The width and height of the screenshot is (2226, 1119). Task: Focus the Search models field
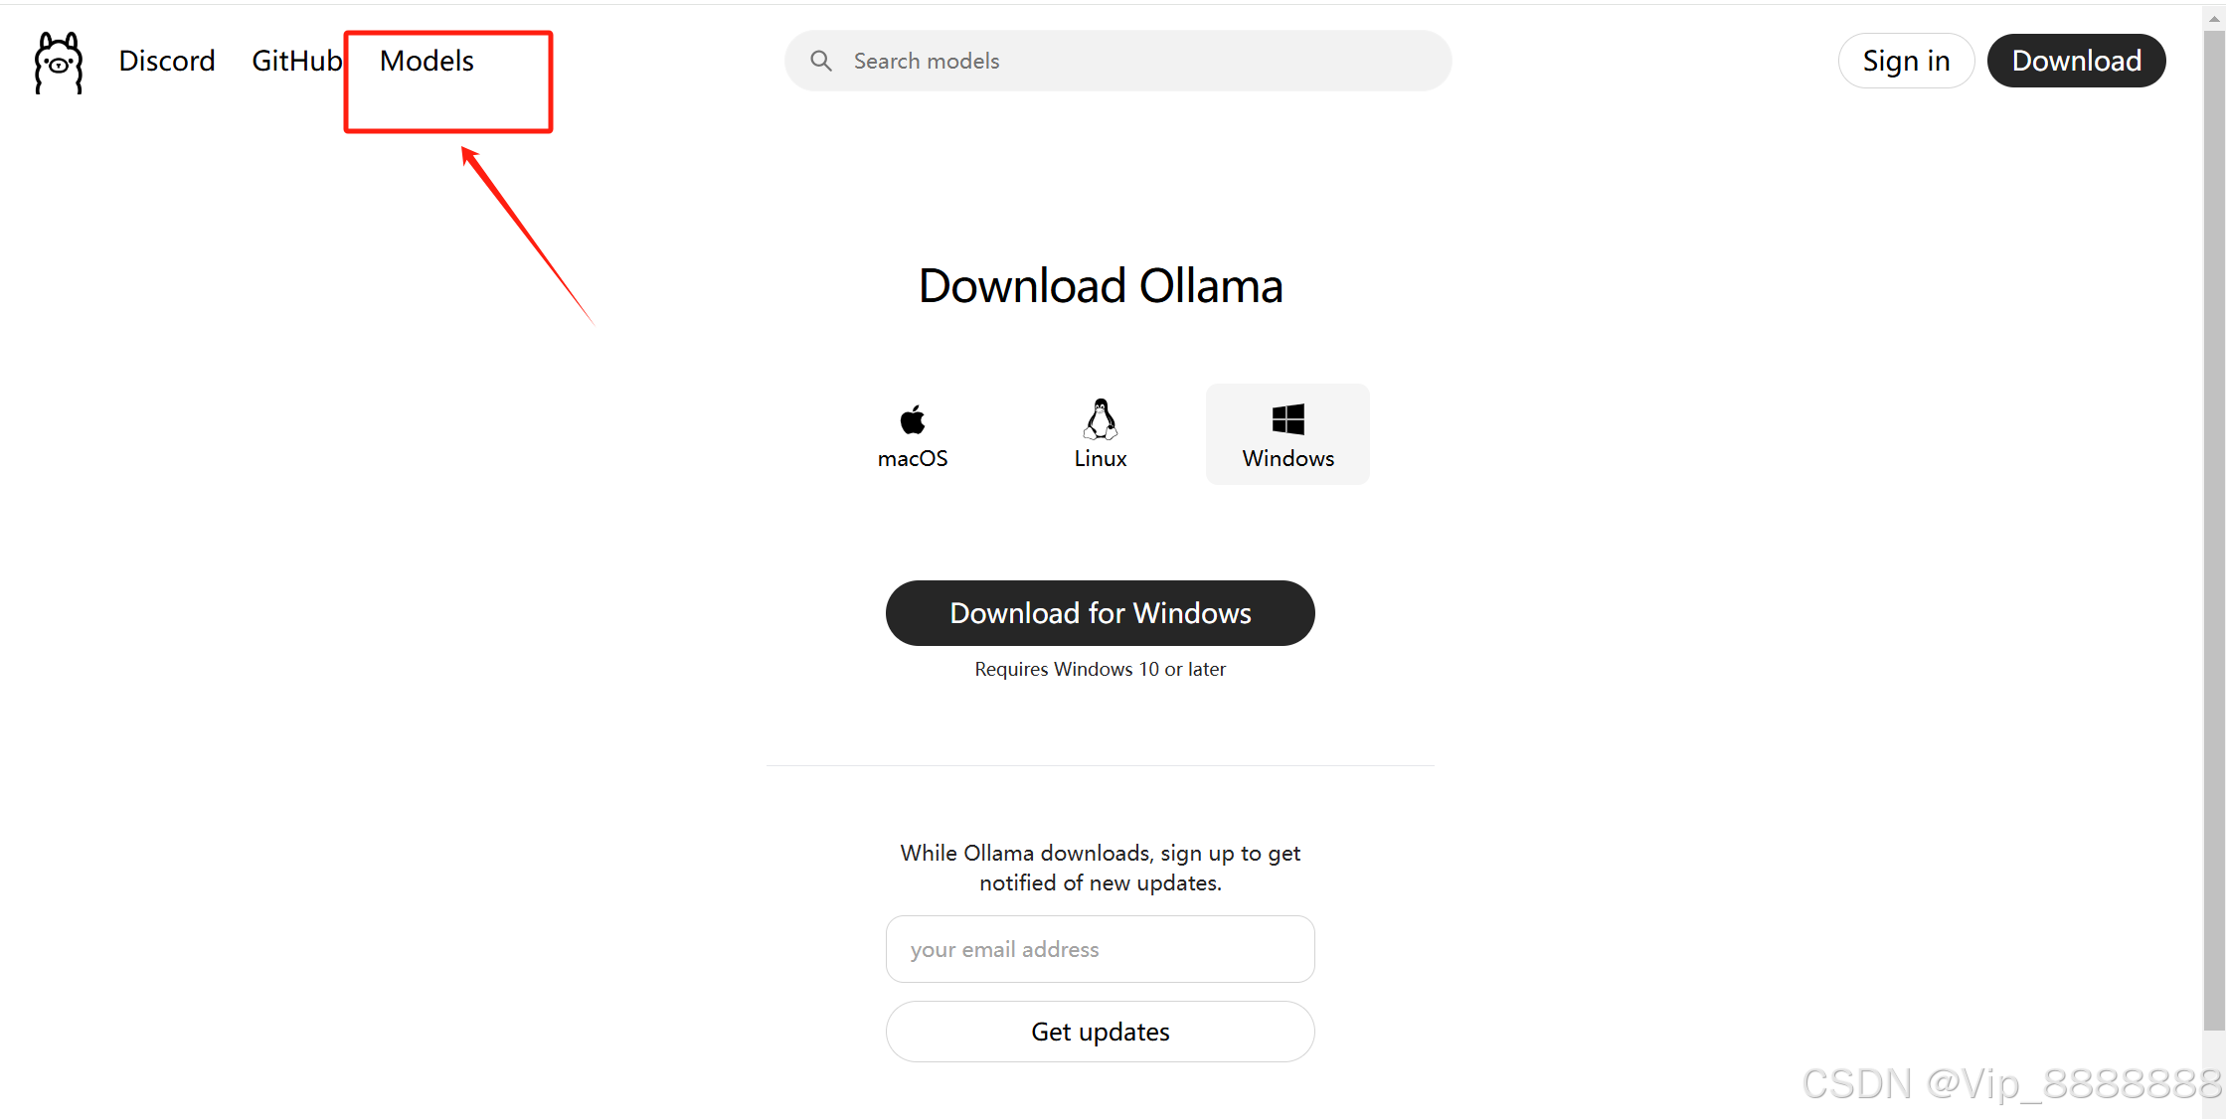pos(1118,61)
